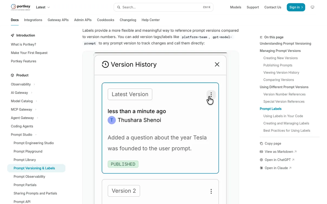Image resolution: width=327 pixels, height=204 pixels.
Task: Jump to Publishing Prompts section
Action: coord(278,65)
